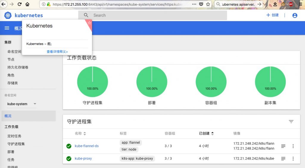Click the green padlock security icon
This screenshot has height=168, width=305.
(x=49, y=4)
